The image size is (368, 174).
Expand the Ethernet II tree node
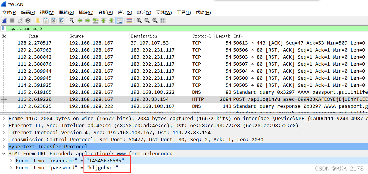tap(4, 126)
